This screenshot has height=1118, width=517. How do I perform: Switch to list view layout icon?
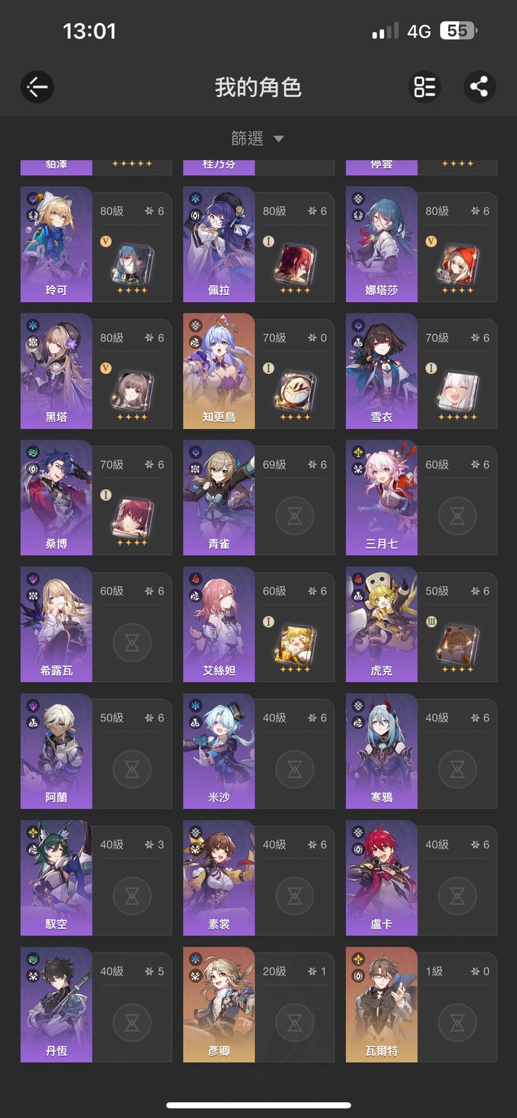(x=425, y=87)
